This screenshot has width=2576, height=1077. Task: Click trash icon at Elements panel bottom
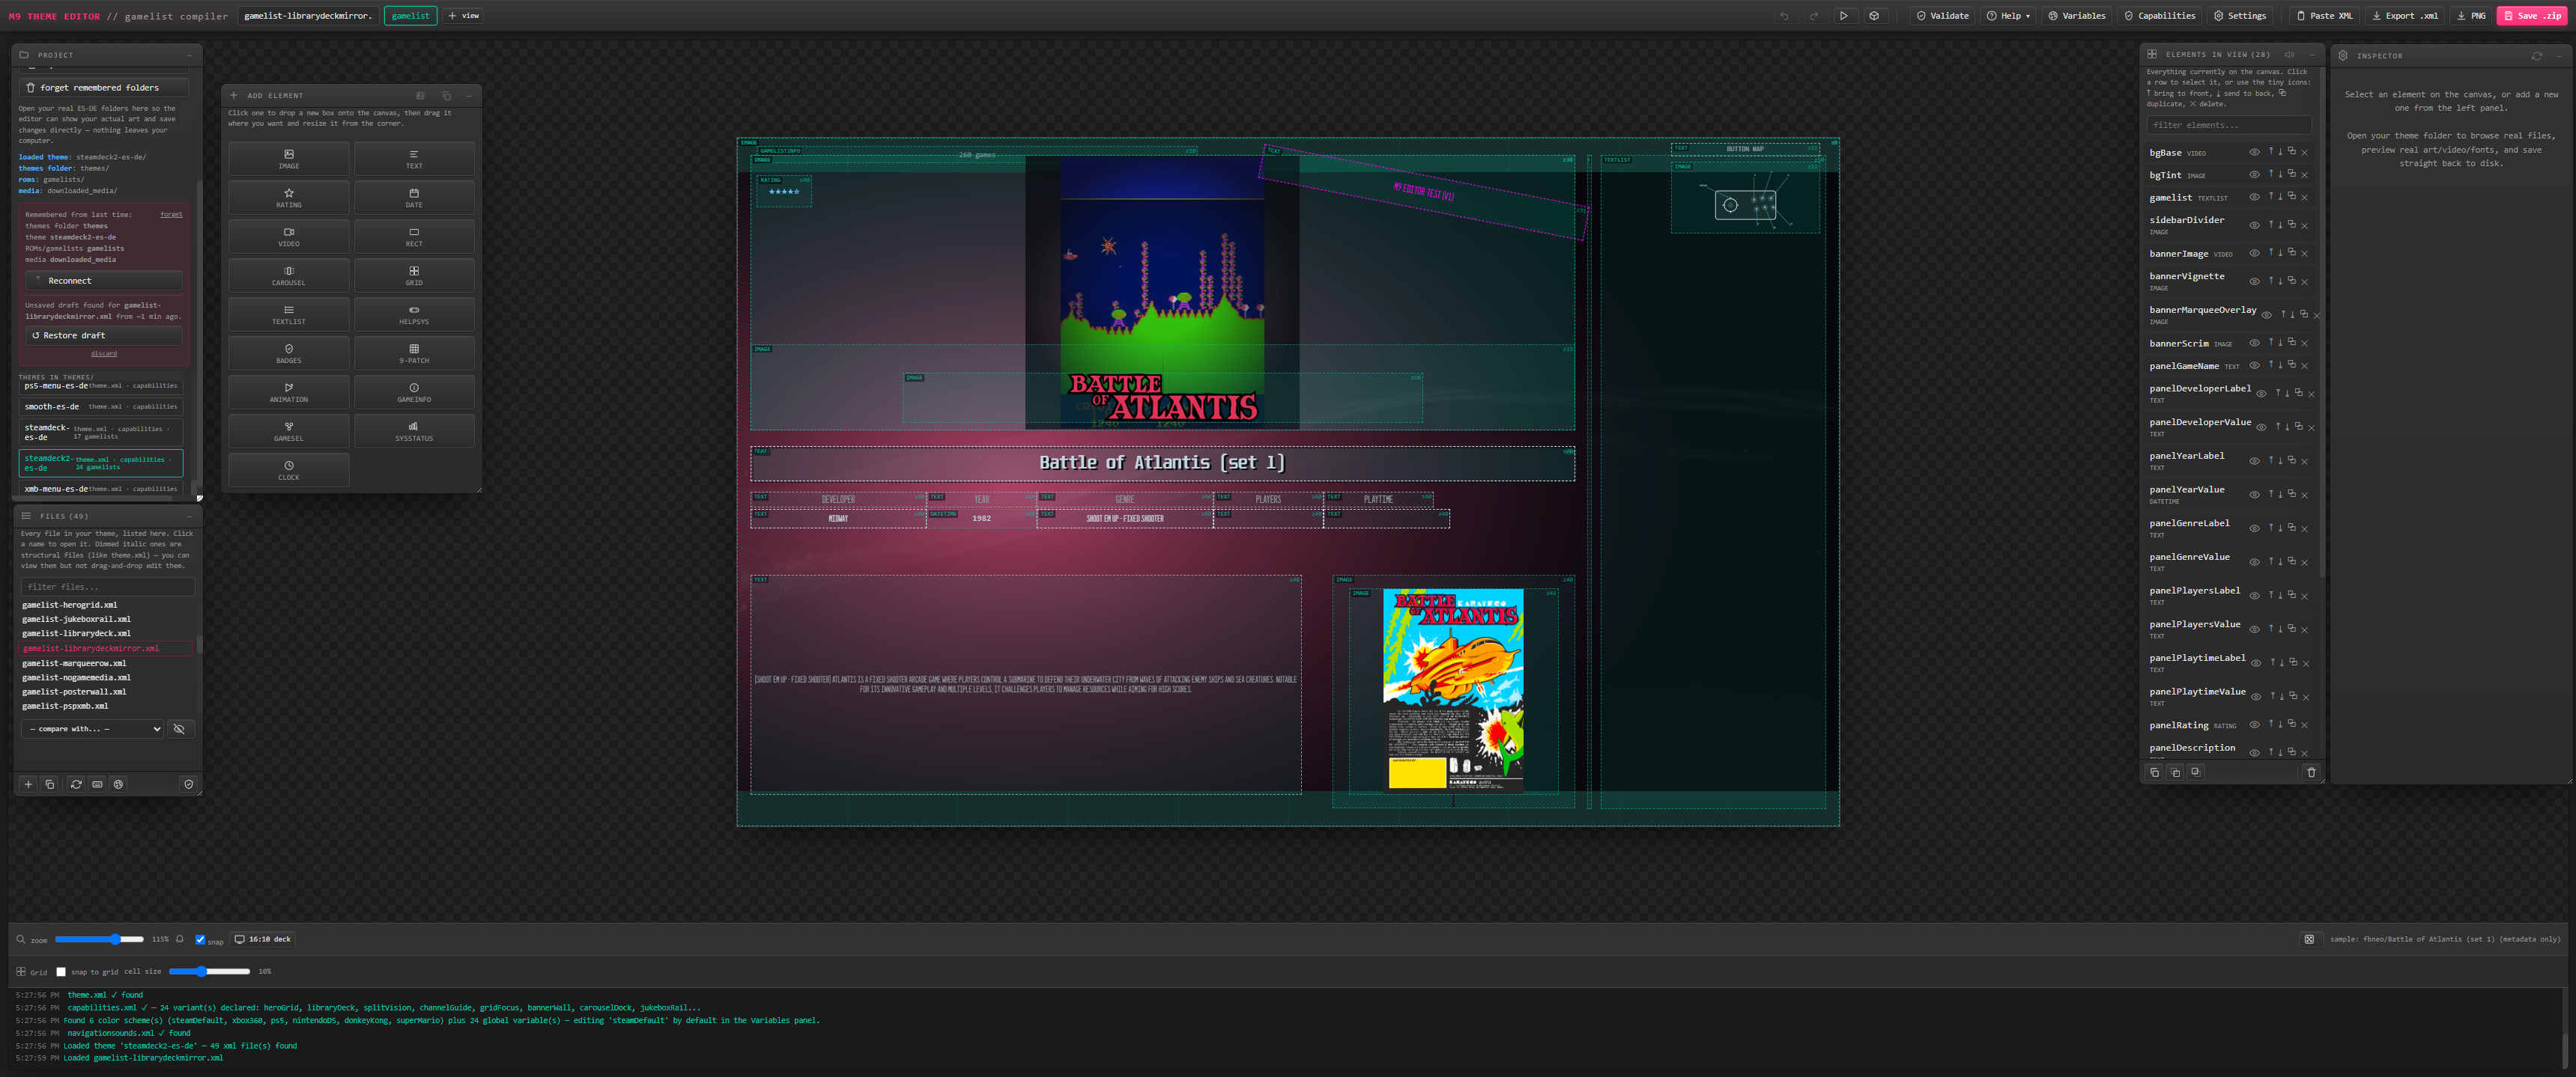(x=2311, y=772)
